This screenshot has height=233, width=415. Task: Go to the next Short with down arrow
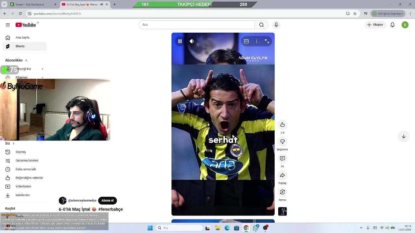point(404,137)
